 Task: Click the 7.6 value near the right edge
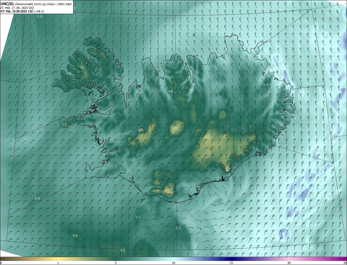coord(336,209)
